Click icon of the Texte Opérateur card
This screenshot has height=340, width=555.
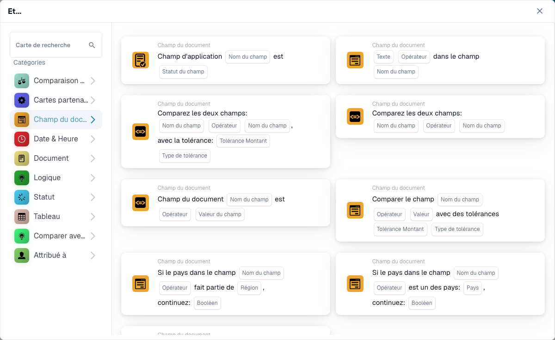[355, 60]
